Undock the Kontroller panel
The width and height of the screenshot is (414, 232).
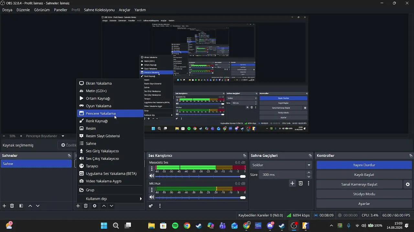click(411, 156)
